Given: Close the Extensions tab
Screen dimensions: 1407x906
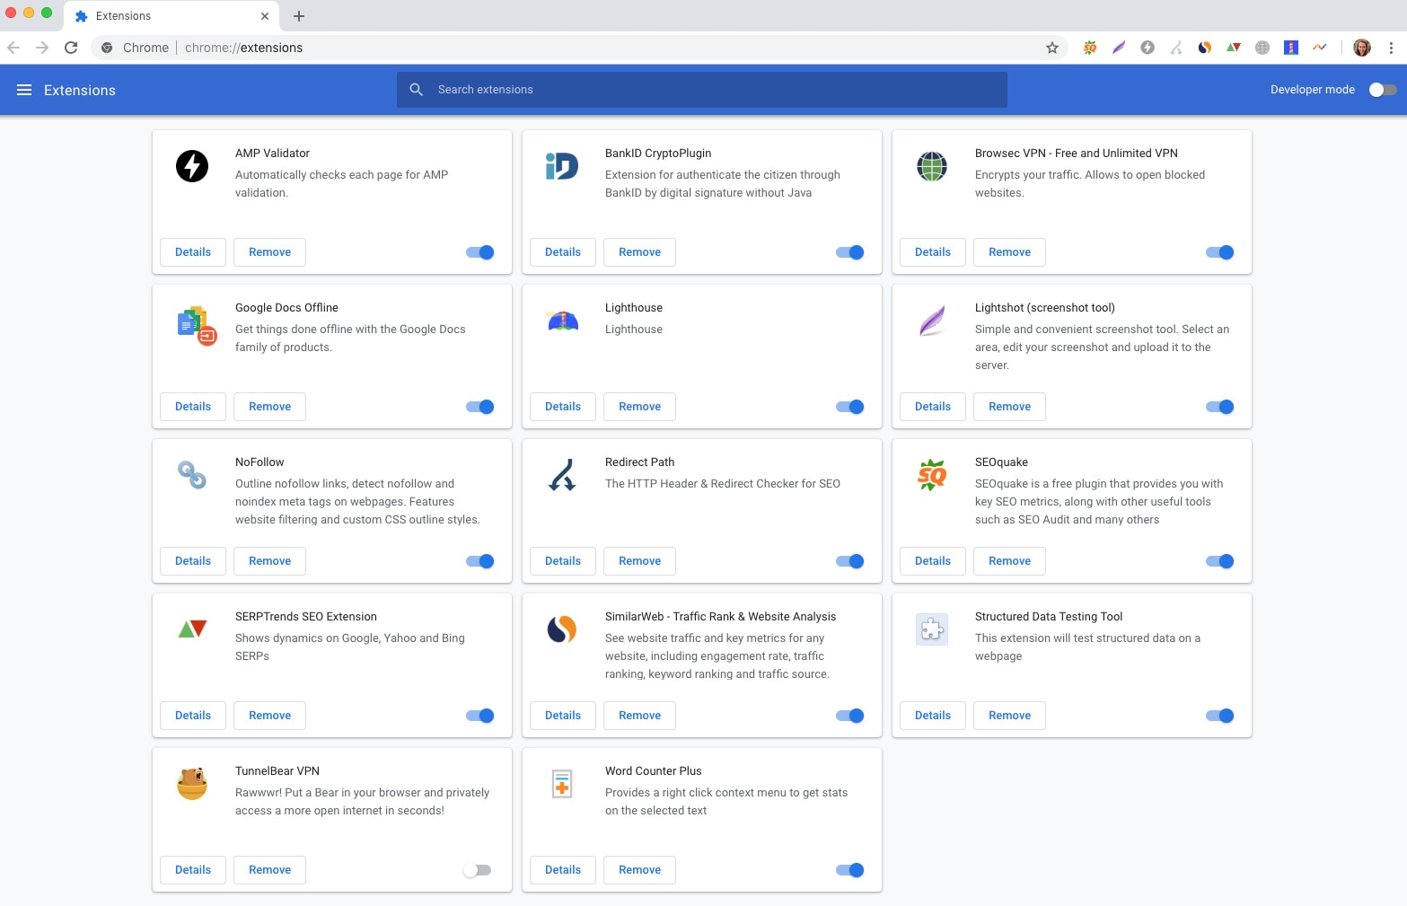Looking at the screenshot, I should pos(265,16).
